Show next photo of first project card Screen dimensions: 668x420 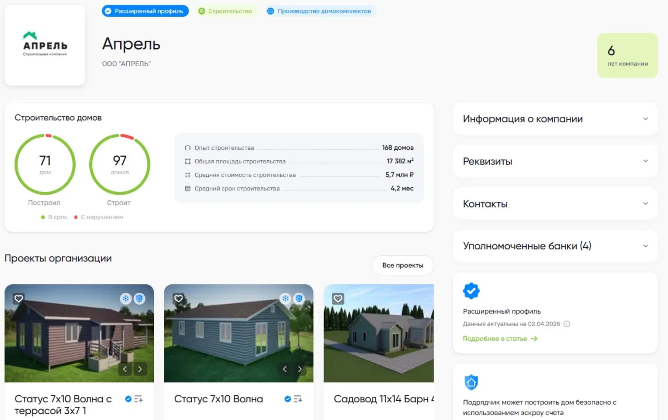(140, 369)
